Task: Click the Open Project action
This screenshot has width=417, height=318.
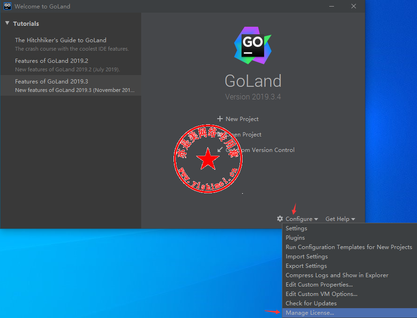Action: [239, 135]
